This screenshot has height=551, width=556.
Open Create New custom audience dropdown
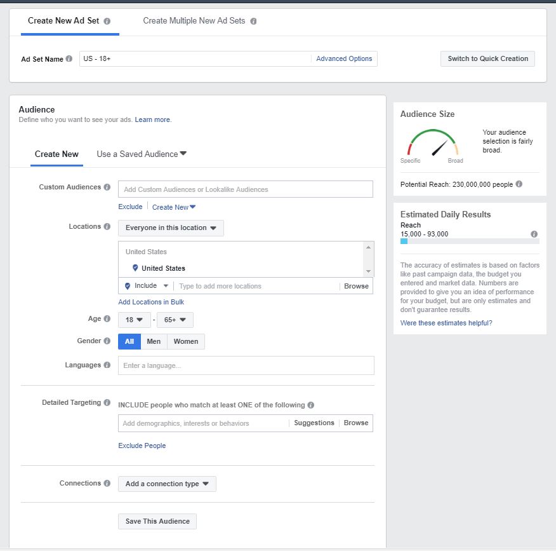coord(174,207)
